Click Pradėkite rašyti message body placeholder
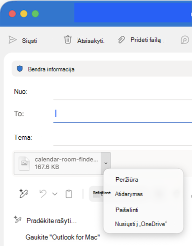This screenshot has width=192, height=246. pyautogui.click(x=51, y=221)
